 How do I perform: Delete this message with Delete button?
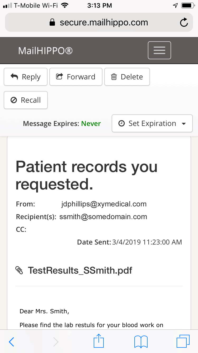pos(127,77)
